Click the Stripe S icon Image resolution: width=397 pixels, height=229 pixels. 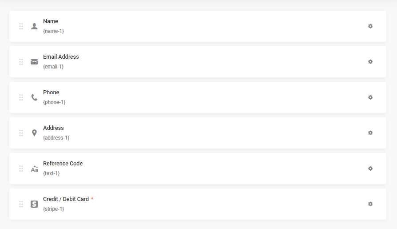(34, 204)
